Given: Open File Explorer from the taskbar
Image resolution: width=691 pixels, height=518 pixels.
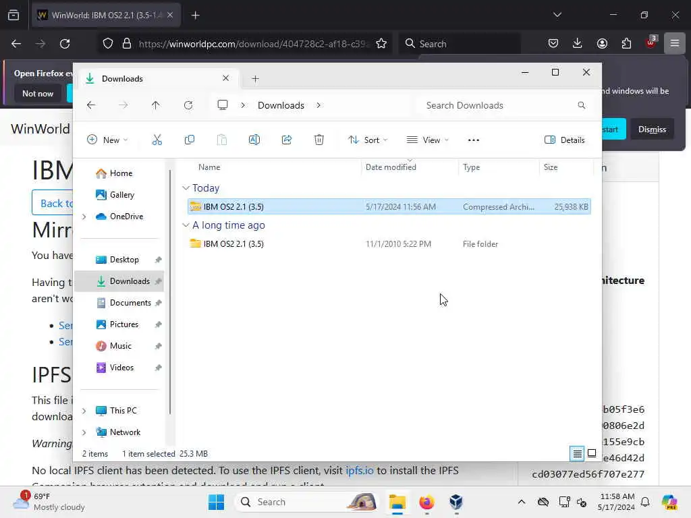Looking at the screenshot, I should 397,502.
